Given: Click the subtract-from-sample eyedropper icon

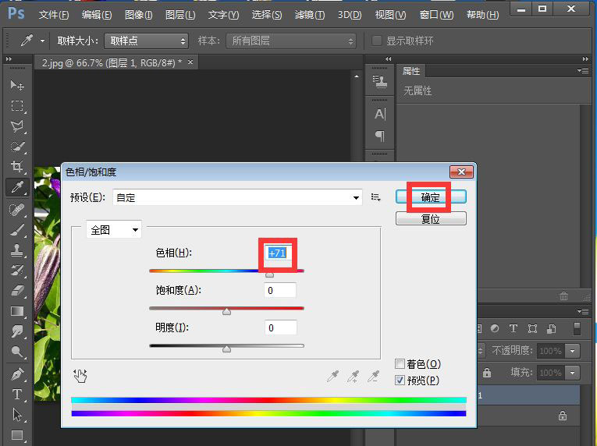Looking at the screenshot, I should pos(374,377).
